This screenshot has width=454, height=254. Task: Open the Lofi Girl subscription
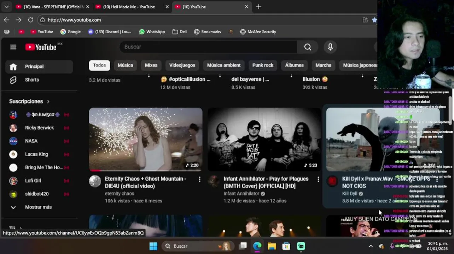(x=39, y=181)
